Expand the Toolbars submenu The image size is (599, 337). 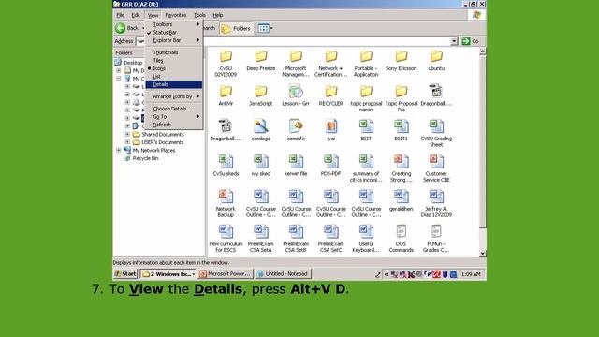(x=174, y=24)
